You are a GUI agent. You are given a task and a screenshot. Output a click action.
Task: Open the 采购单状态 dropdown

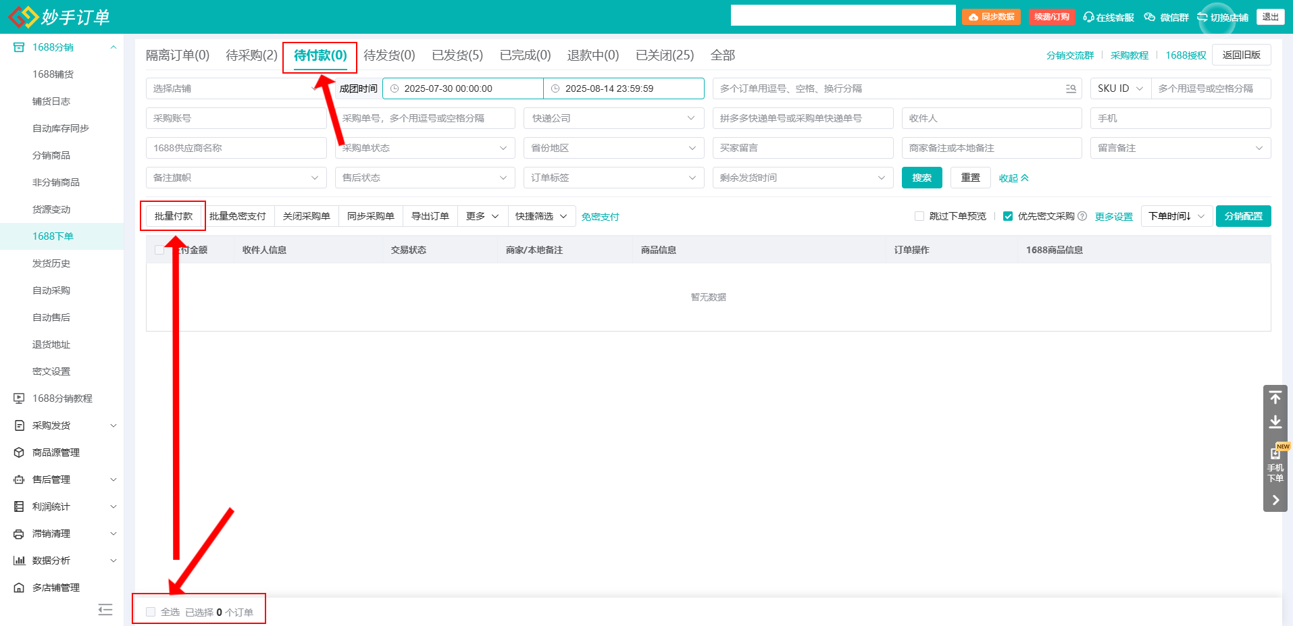pos(425,148)
